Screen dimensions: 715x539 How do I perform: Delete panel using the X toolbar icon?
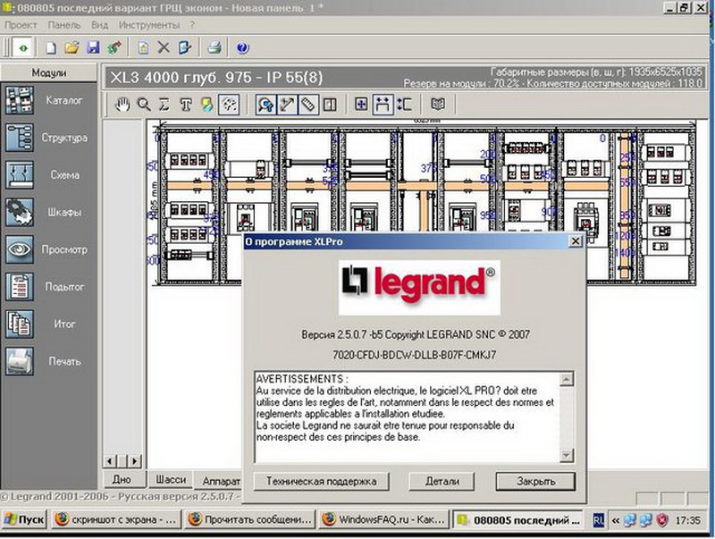(x=164, y=47)
